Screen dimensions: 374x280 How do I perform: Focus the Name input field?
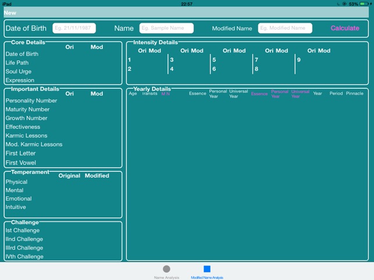coord(166,28)
